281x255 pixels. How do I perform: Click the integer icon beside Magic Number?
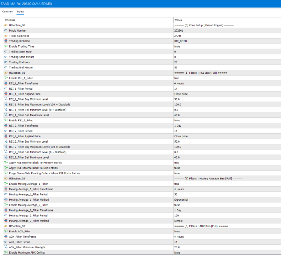(6, 31)
